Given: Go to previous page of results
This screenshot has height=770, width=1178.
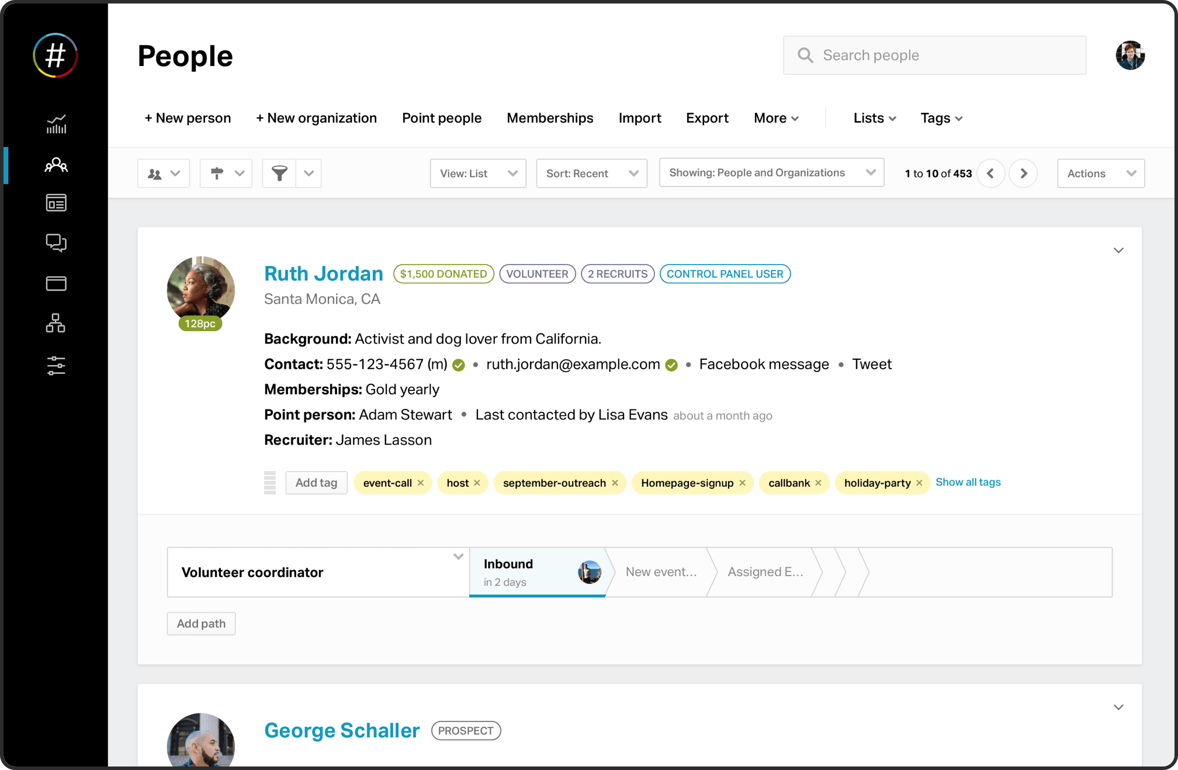Looking at the screenshot, I should 990,174.
